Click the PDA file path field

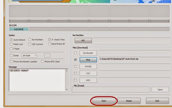coord(135,60)
